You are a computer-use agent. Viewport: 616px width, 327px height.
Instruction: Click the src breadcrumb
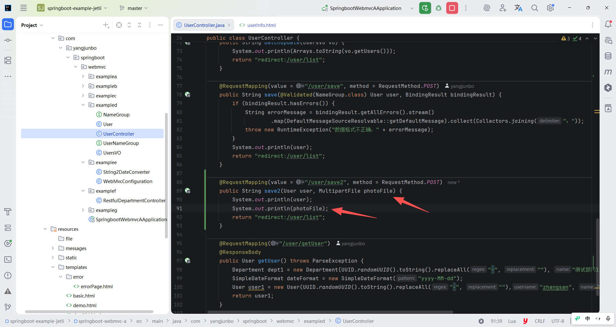pyautogui.click(x=139, y=321)
